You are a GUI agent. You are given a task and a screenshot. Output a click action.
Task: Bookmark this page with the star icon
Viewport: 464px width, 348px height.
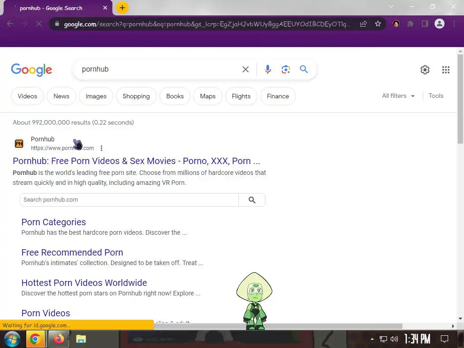click(377, 24)
